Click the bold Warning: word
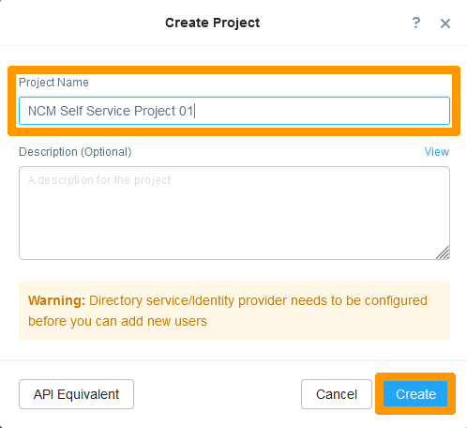The height and width of the screenshot is (428, 467). (x=56, y=300)
